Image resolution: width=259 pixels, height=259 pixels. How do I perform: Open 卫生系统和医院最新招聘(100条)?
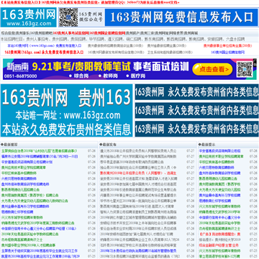pos(170,52)
